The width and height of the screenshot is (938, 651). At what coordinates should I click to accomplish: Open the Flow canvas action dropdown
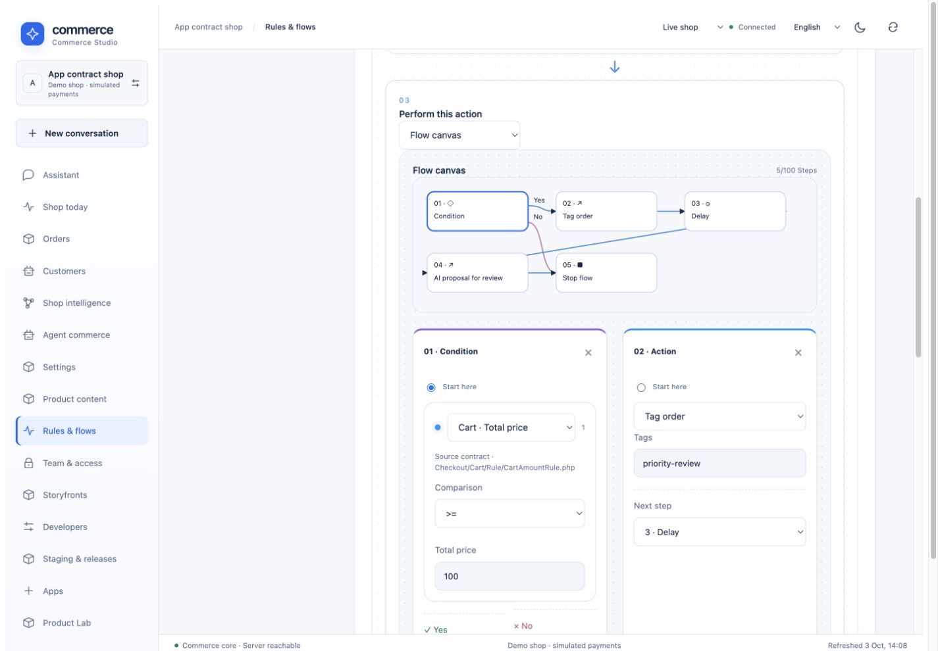tap(459, 135)
